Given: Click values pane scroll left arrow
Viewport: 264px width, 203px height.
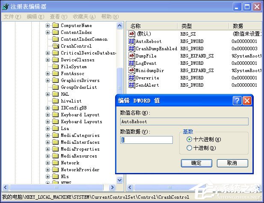Looking at the screenshot, I should [x=130, y=187].
